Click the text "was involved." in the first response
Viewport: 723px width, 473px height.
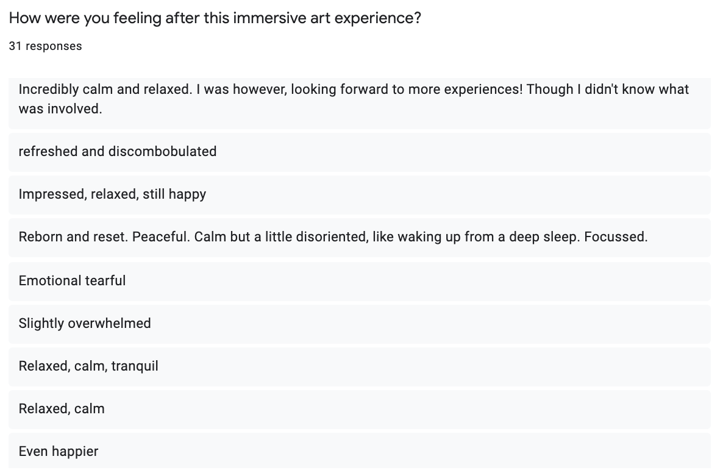pyautogui.click(x=60, y=110)
